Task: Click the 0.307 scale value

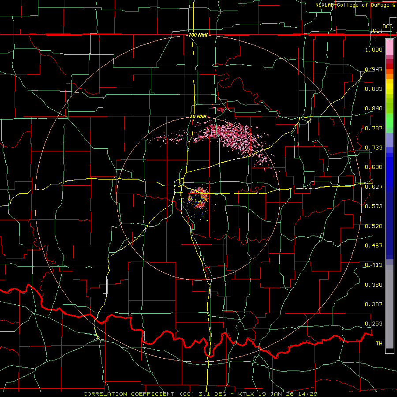Action: [x=374, y=304]
